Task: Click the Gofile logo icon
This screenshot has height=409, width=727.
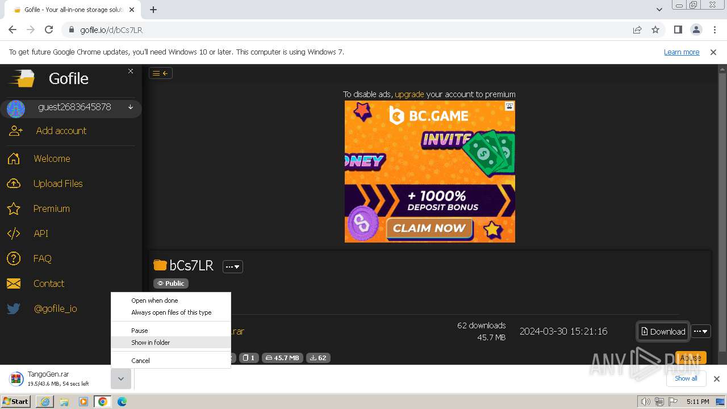Action: click(x=23, y=78)
